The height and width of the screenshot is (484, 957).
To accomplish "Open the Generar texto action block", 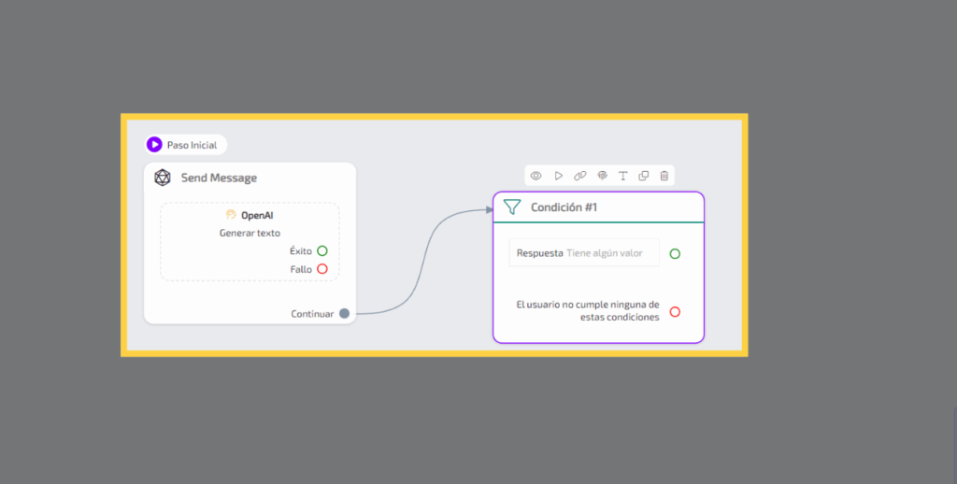I will coord(250,234).
